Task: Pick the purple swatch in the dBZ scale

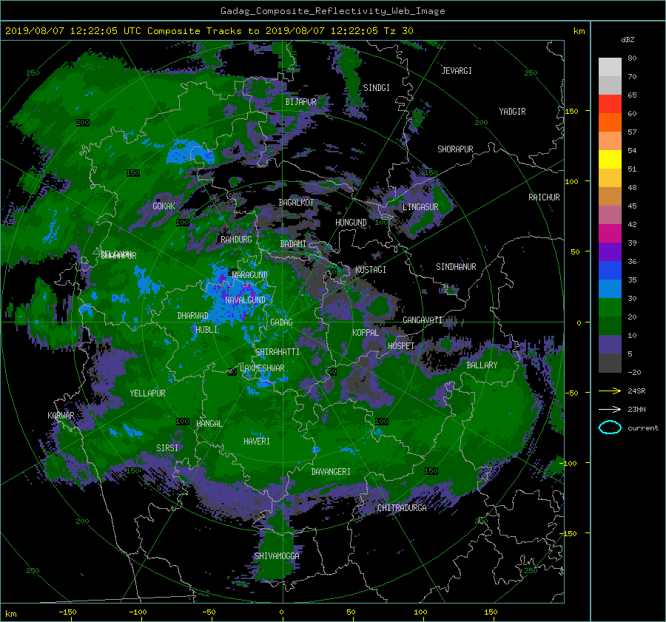Action: click(610, 251)
